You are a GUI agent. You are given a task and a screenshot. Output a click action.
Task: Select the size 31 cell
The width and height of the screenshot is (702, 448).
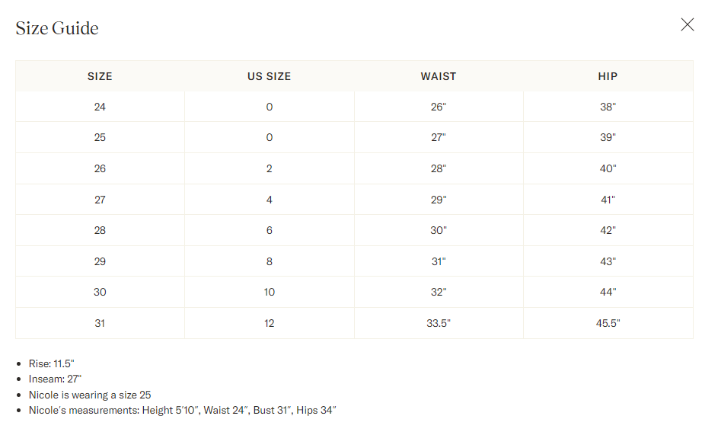click(x=100, y=323)
